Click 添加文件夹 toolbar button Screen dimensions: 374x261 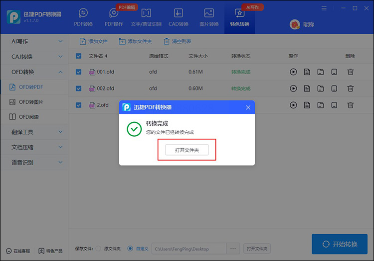point(135,41)
